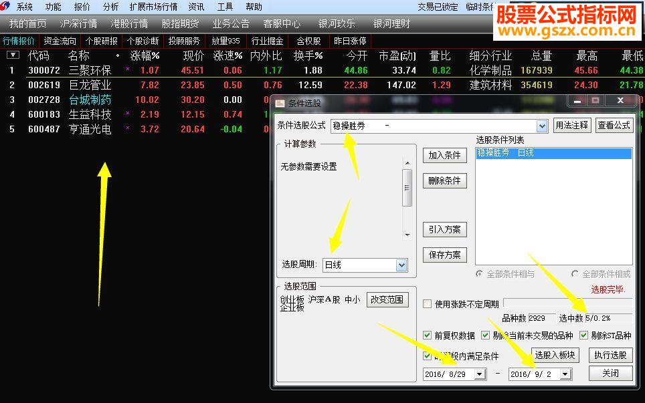Select the 个股诊断 sub-tab

(x=143, y=41)
